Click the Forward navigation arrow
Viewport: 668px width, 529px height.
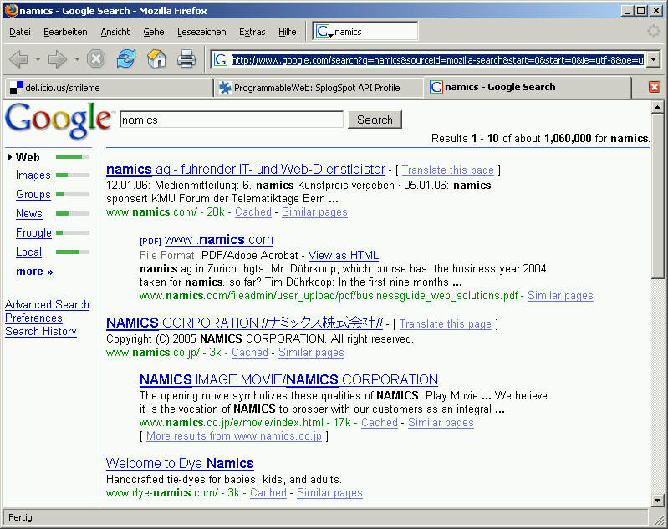point(57,59)
